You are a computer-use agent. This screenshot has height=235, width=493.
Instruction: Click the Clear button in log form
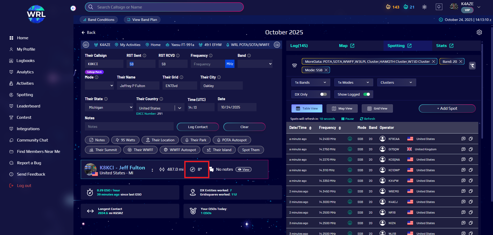coord(244,127)
